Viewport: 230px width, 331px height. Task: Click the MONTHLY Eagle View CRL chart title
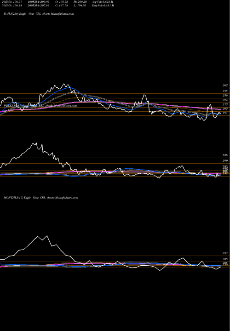point(41,198)
